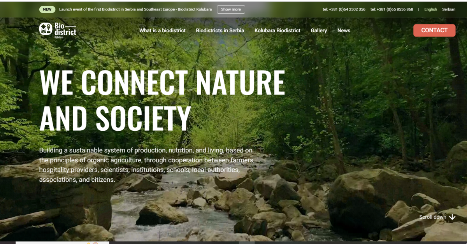Click the Scroll down text label
This screenshot has height=244, width=467.
click(x=433, y=217)
